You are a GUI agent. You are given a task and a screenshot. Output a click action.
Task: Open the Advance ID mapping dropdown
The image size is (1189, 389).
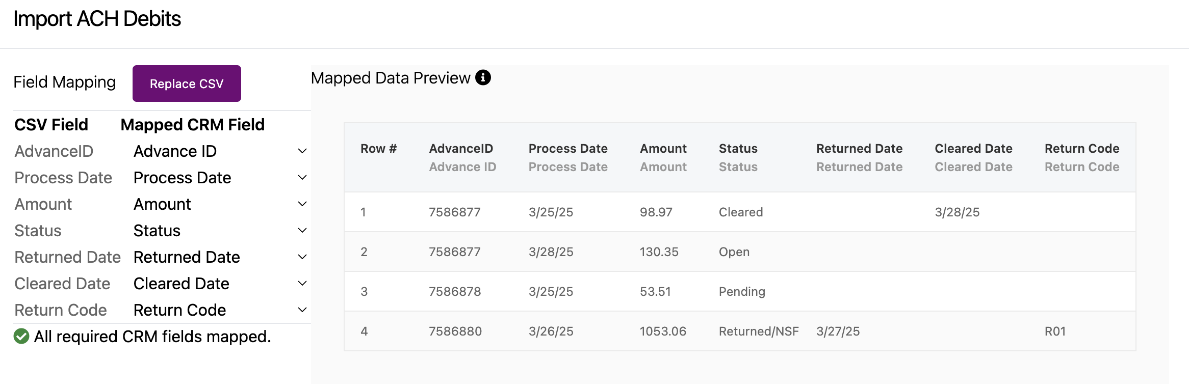[x=221, y=151]
